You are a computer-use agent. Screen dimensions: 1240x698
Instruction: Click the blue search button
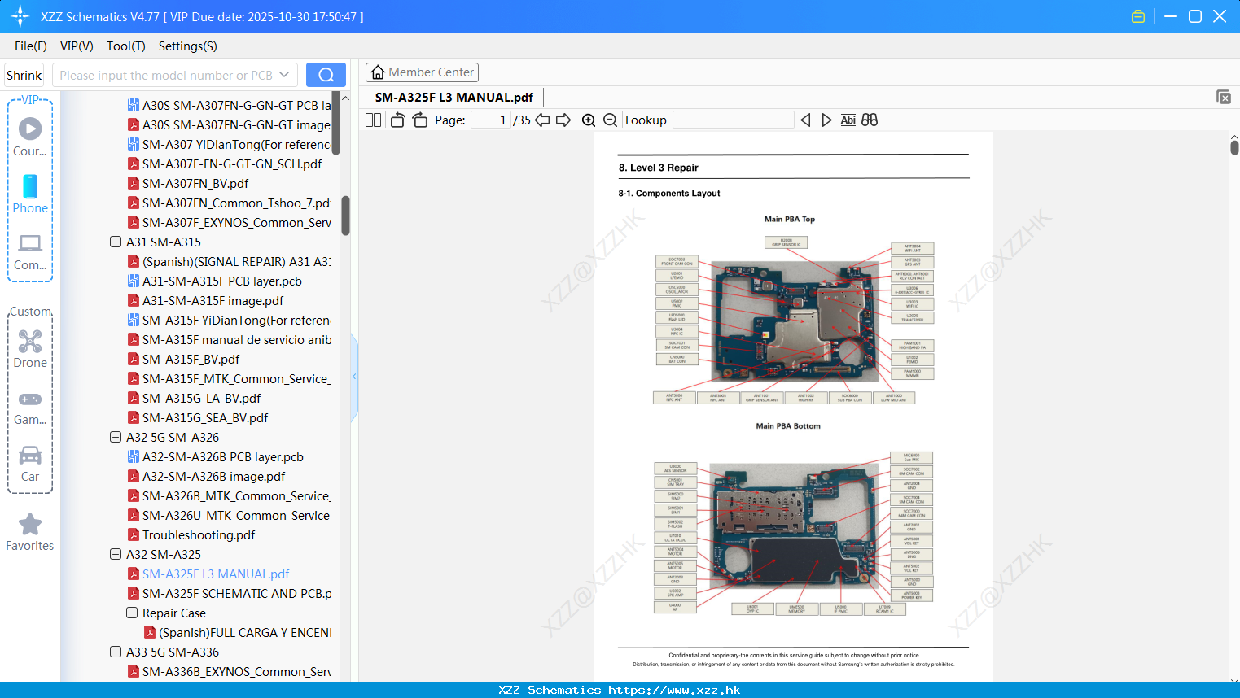326,75
